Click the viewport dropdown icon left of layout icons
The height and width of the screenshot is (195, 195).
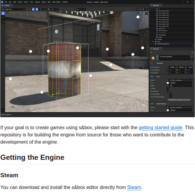(x=137, y=9)
